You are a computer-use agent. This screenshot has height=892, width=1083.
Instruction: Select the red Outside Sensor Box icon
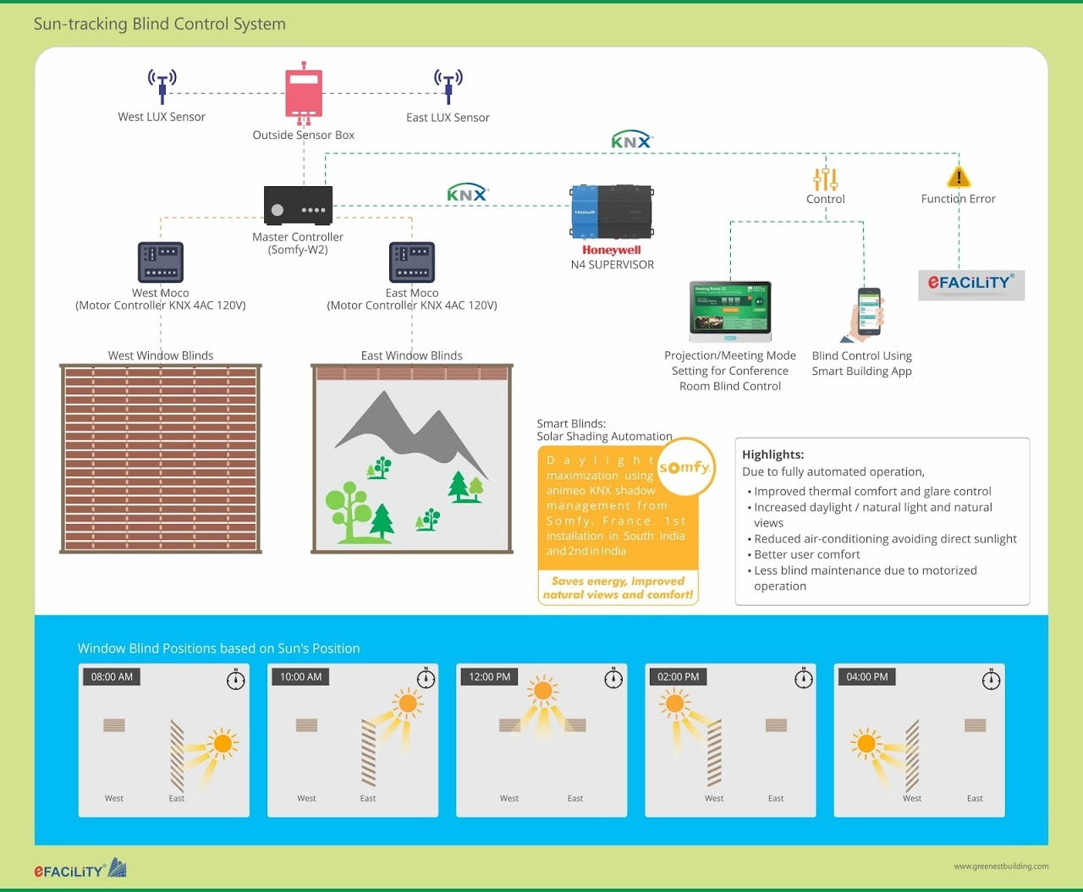[x=304, y=92]
